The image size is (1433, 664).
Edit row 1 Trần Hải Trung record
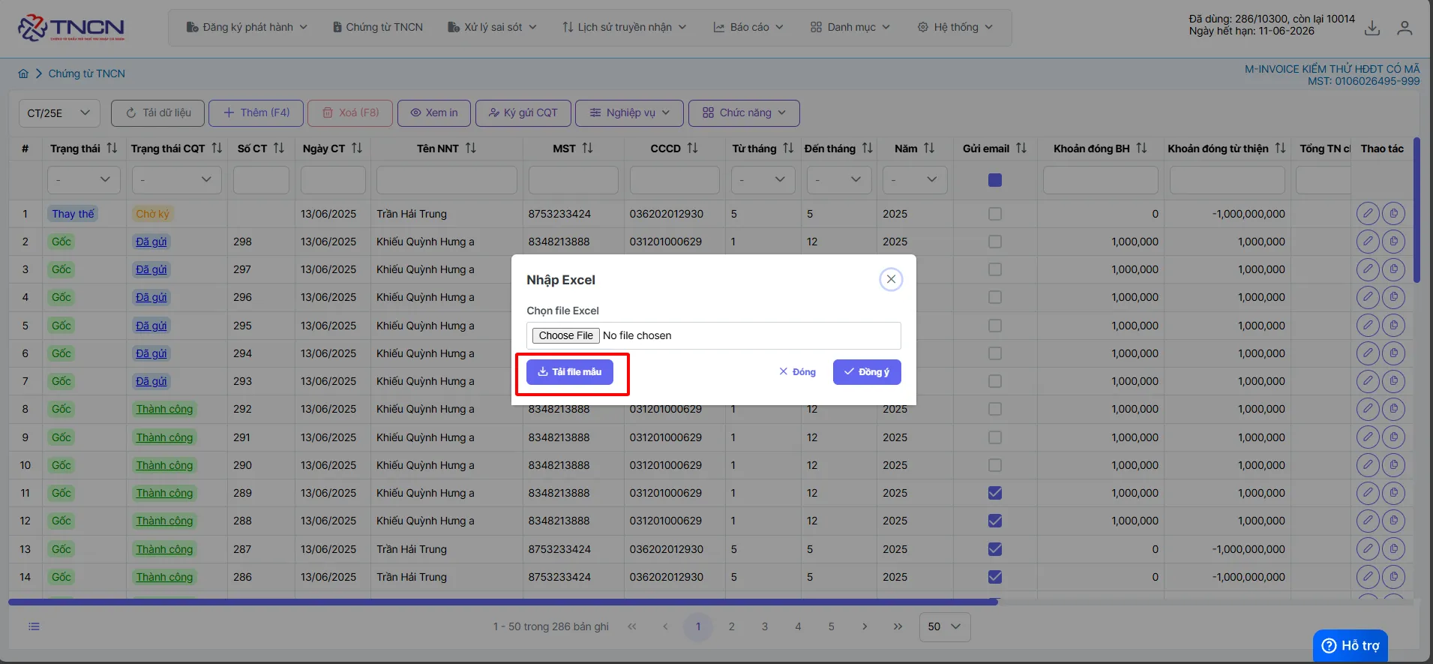(1368, 214)
